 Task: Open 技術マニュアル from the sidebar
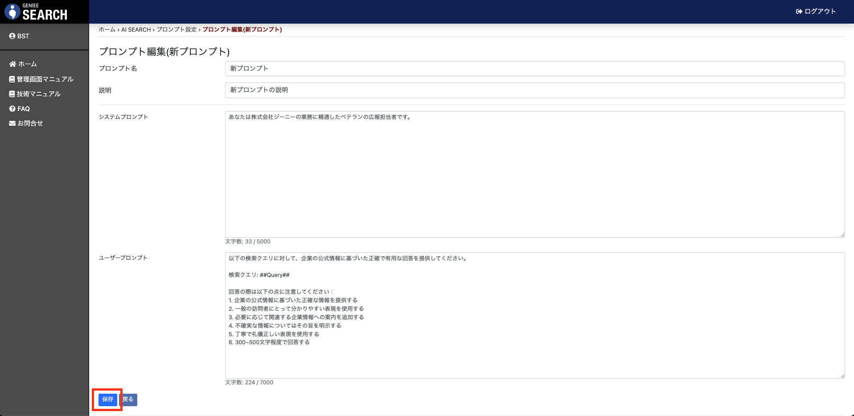pos(39,94)
